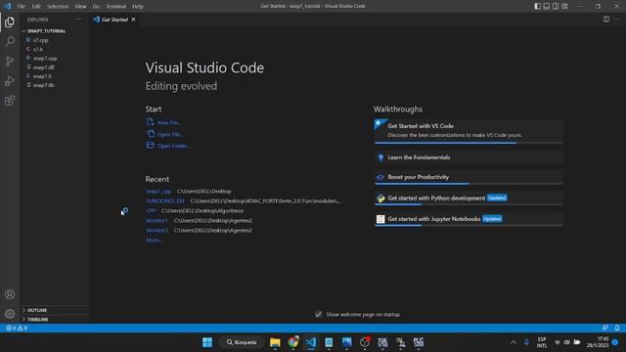
Task: Open the View menu
Action: pyautogui.click(x=80, y=6)
